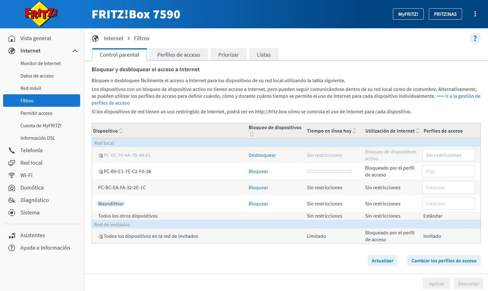The image size is (488, 291).
Task: Click the Red local group header
Action: point(286,143)
